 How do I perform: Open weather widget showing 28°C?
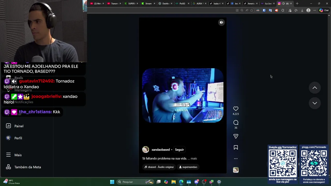(x=11, y=182)
